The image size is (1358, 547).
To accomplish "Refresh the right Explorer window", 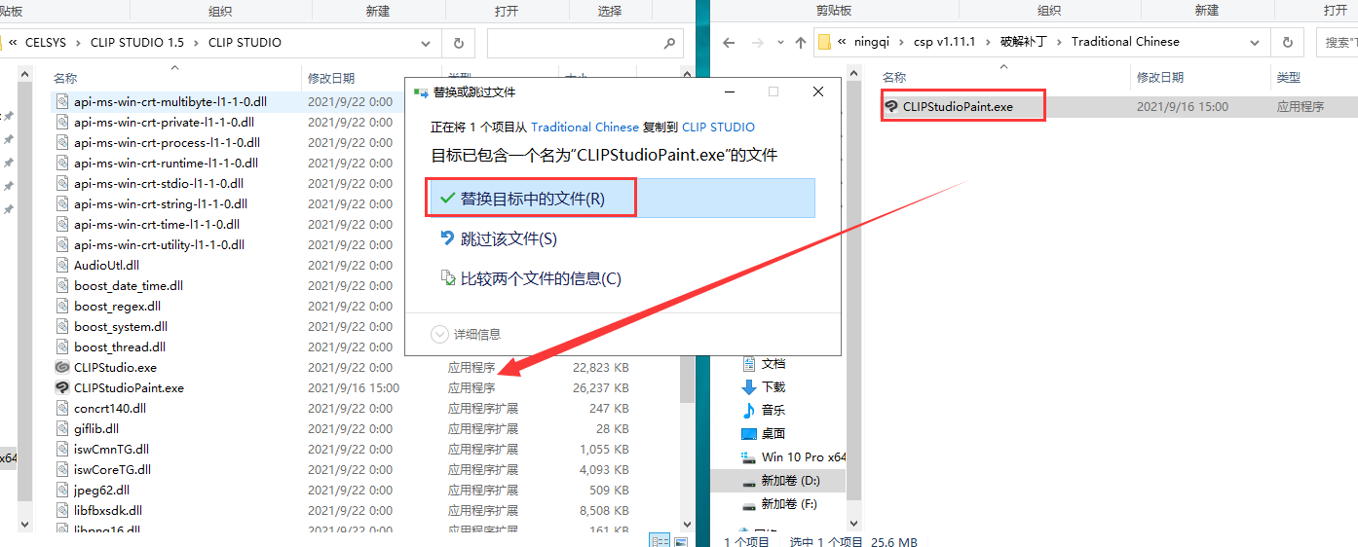I will point(1288,42).
